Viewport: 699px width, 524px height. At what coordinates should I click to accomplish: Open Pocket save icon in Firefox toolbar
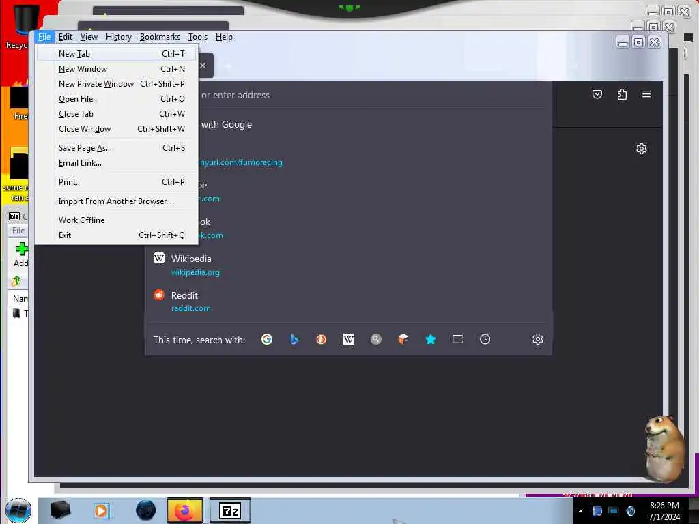click(597, 94)
